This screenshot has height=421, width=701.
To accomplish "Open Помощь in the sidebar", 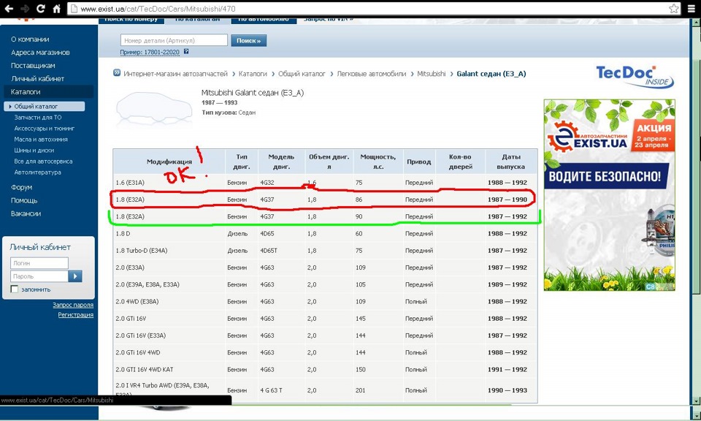I will (x=24, y=200).
